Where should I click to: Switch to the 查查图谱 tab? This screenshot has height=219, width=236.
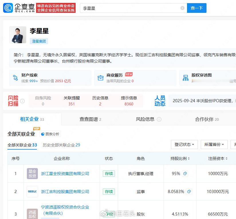point(90,119)
